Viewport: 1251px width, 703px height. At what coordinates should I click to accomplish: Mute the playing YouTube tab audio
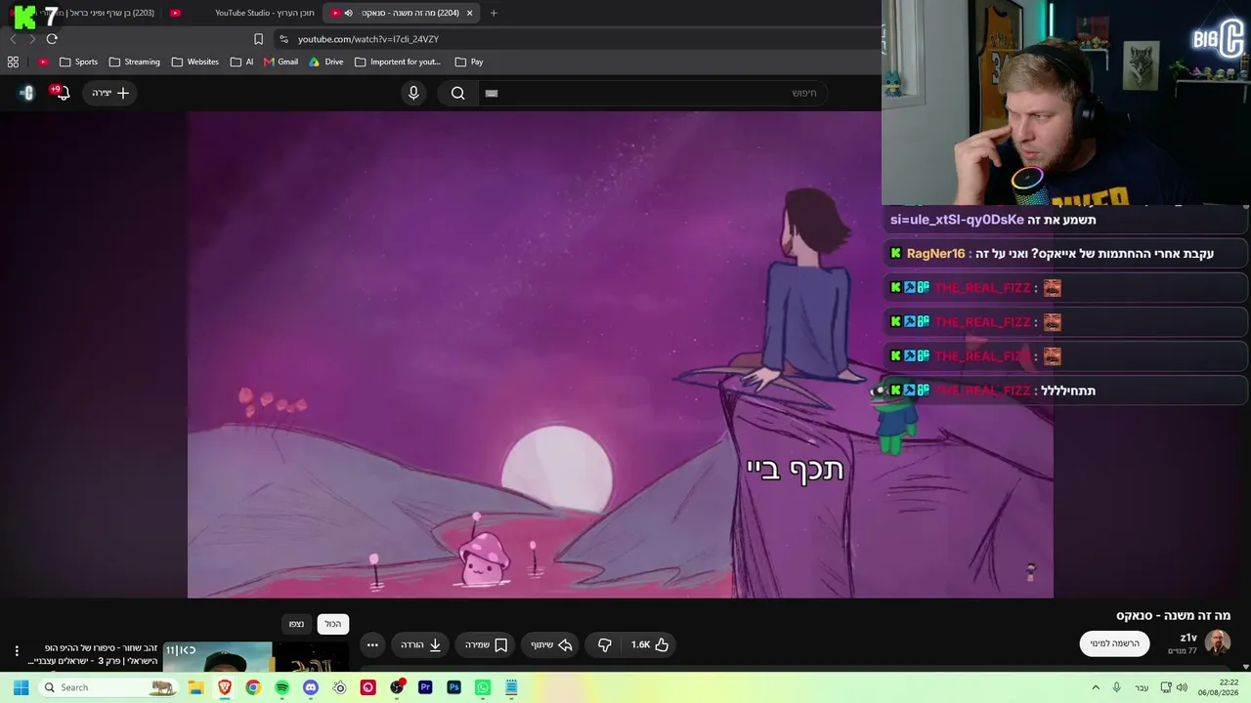coord(349,13)
